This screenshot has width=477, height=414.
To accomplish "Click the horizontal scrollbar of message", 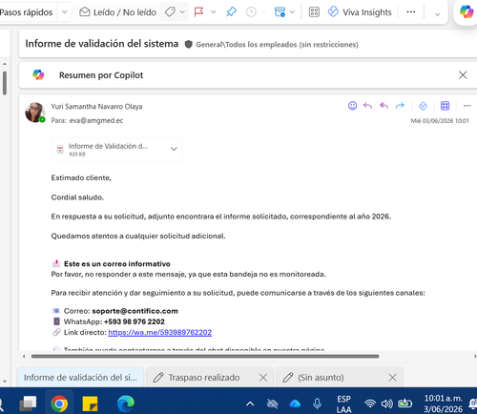I will coord(205,356).
